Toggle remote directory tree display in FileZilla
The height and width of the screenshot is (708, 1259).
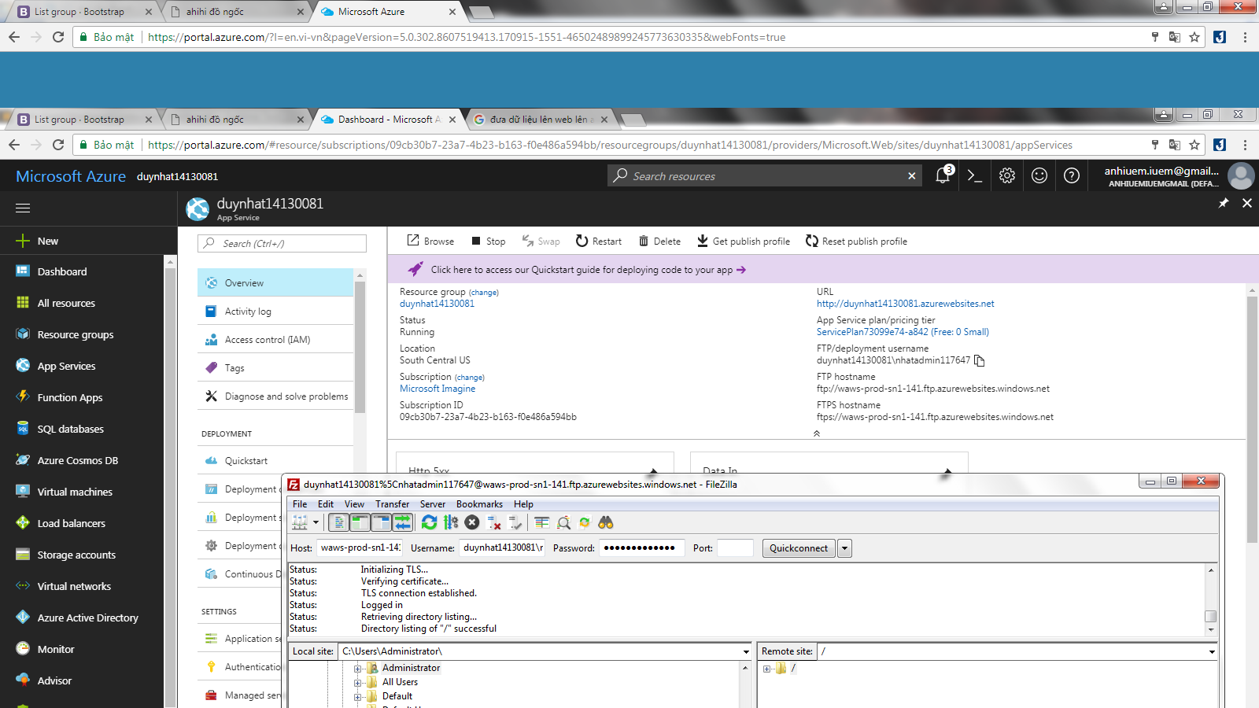click(381, 522)
